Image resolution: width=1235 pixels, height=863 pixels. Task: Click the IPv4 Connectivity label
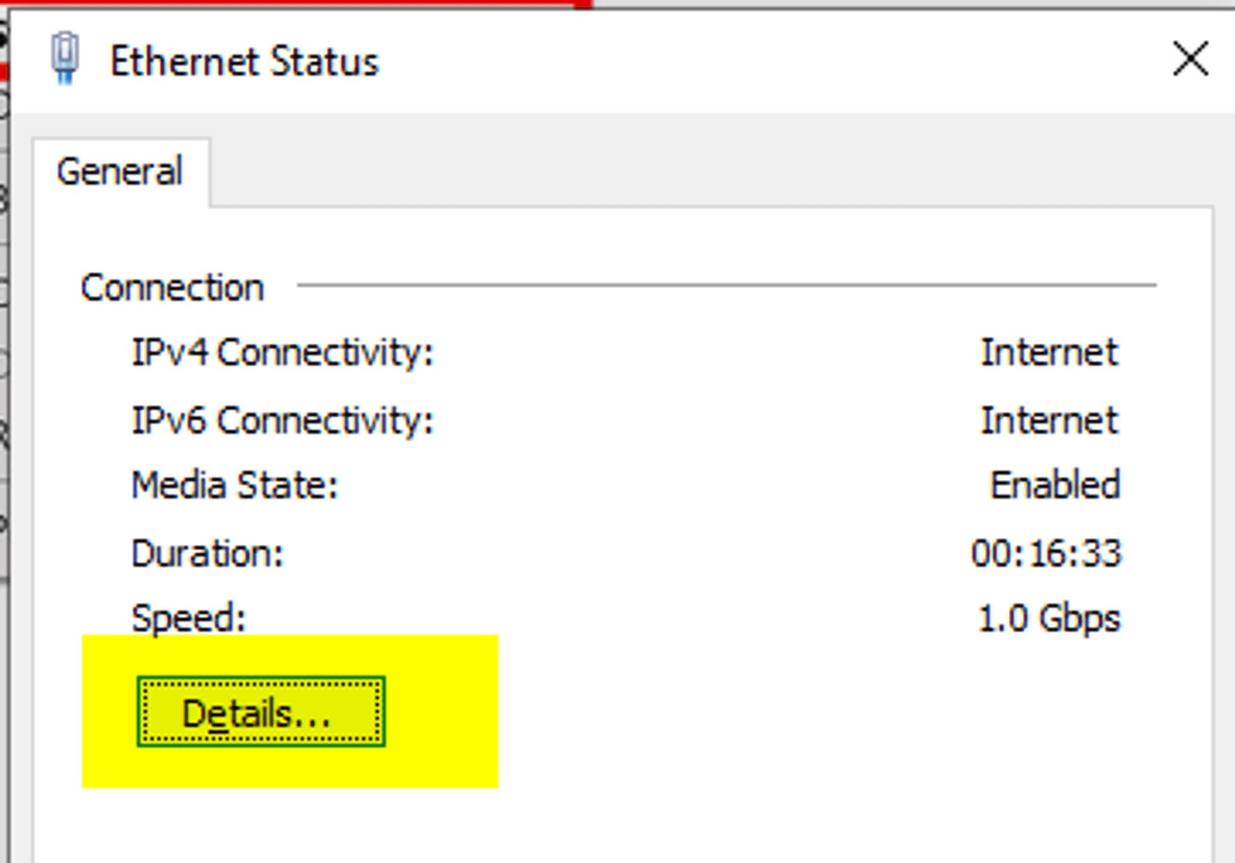282,352
